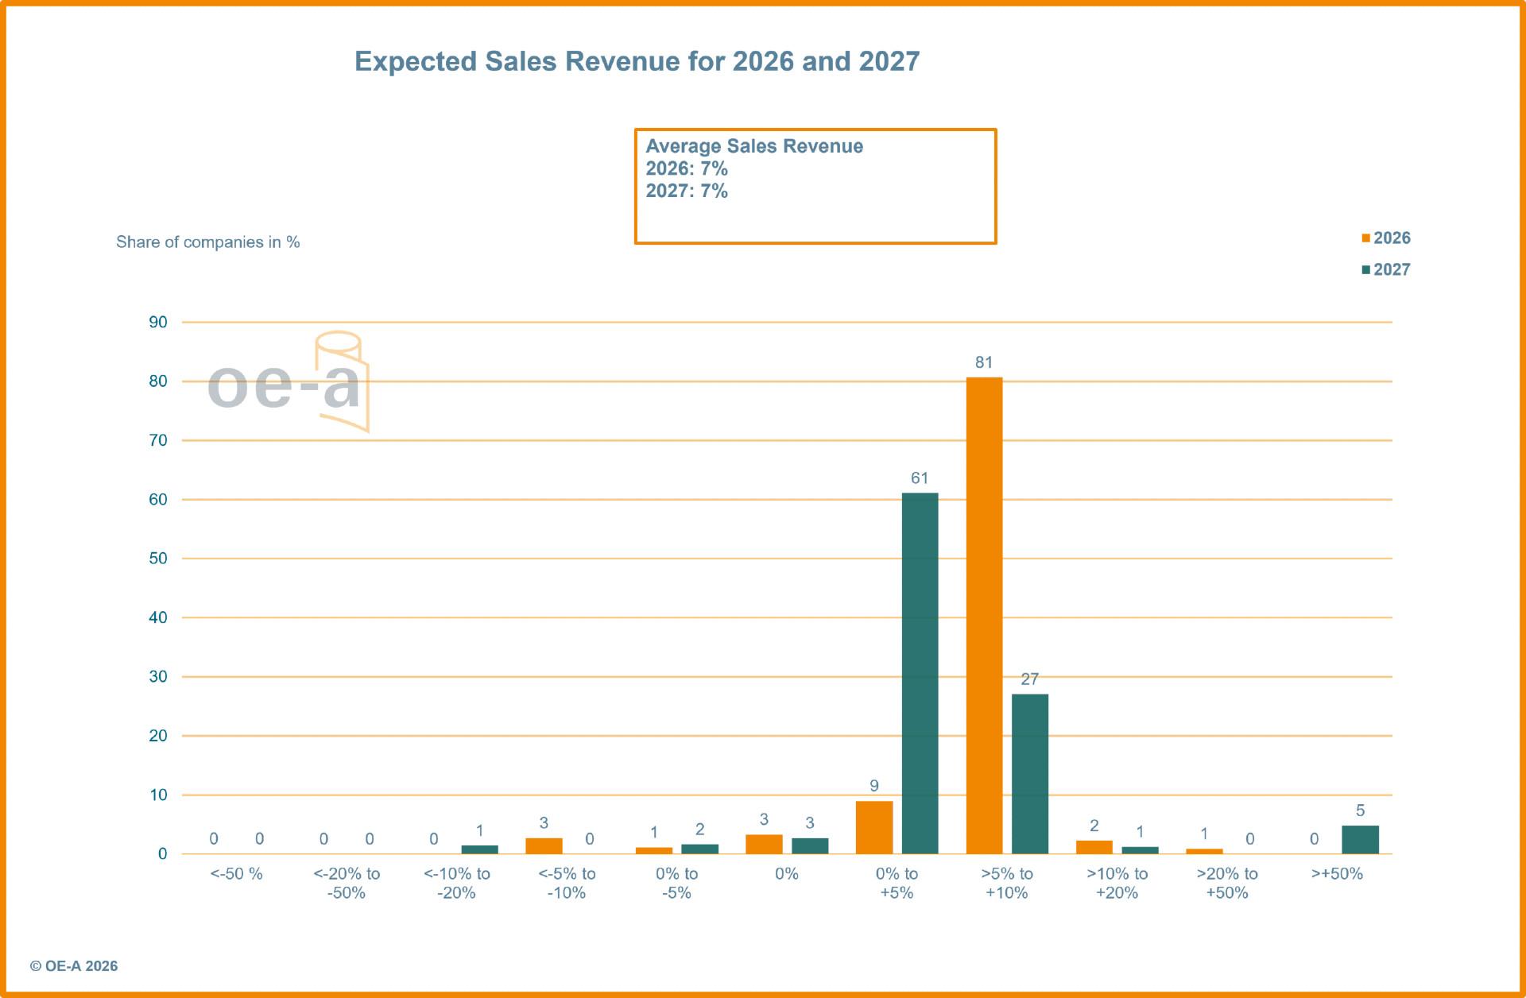Click the '<-20% to -50%' category label
The width and height of the screenshot is (1526, 998).
347,884
